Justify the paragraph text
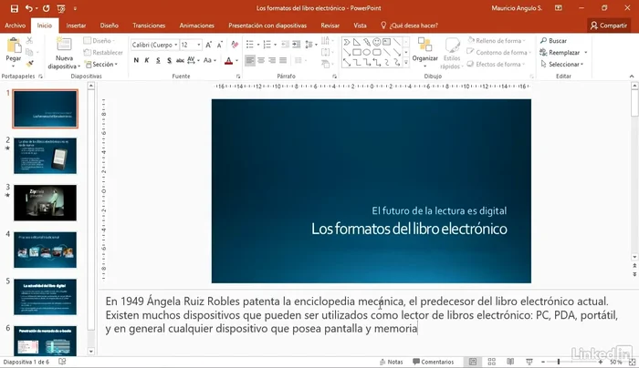The height and width of the screenshot is (368, 639). (x=283, y=60)
